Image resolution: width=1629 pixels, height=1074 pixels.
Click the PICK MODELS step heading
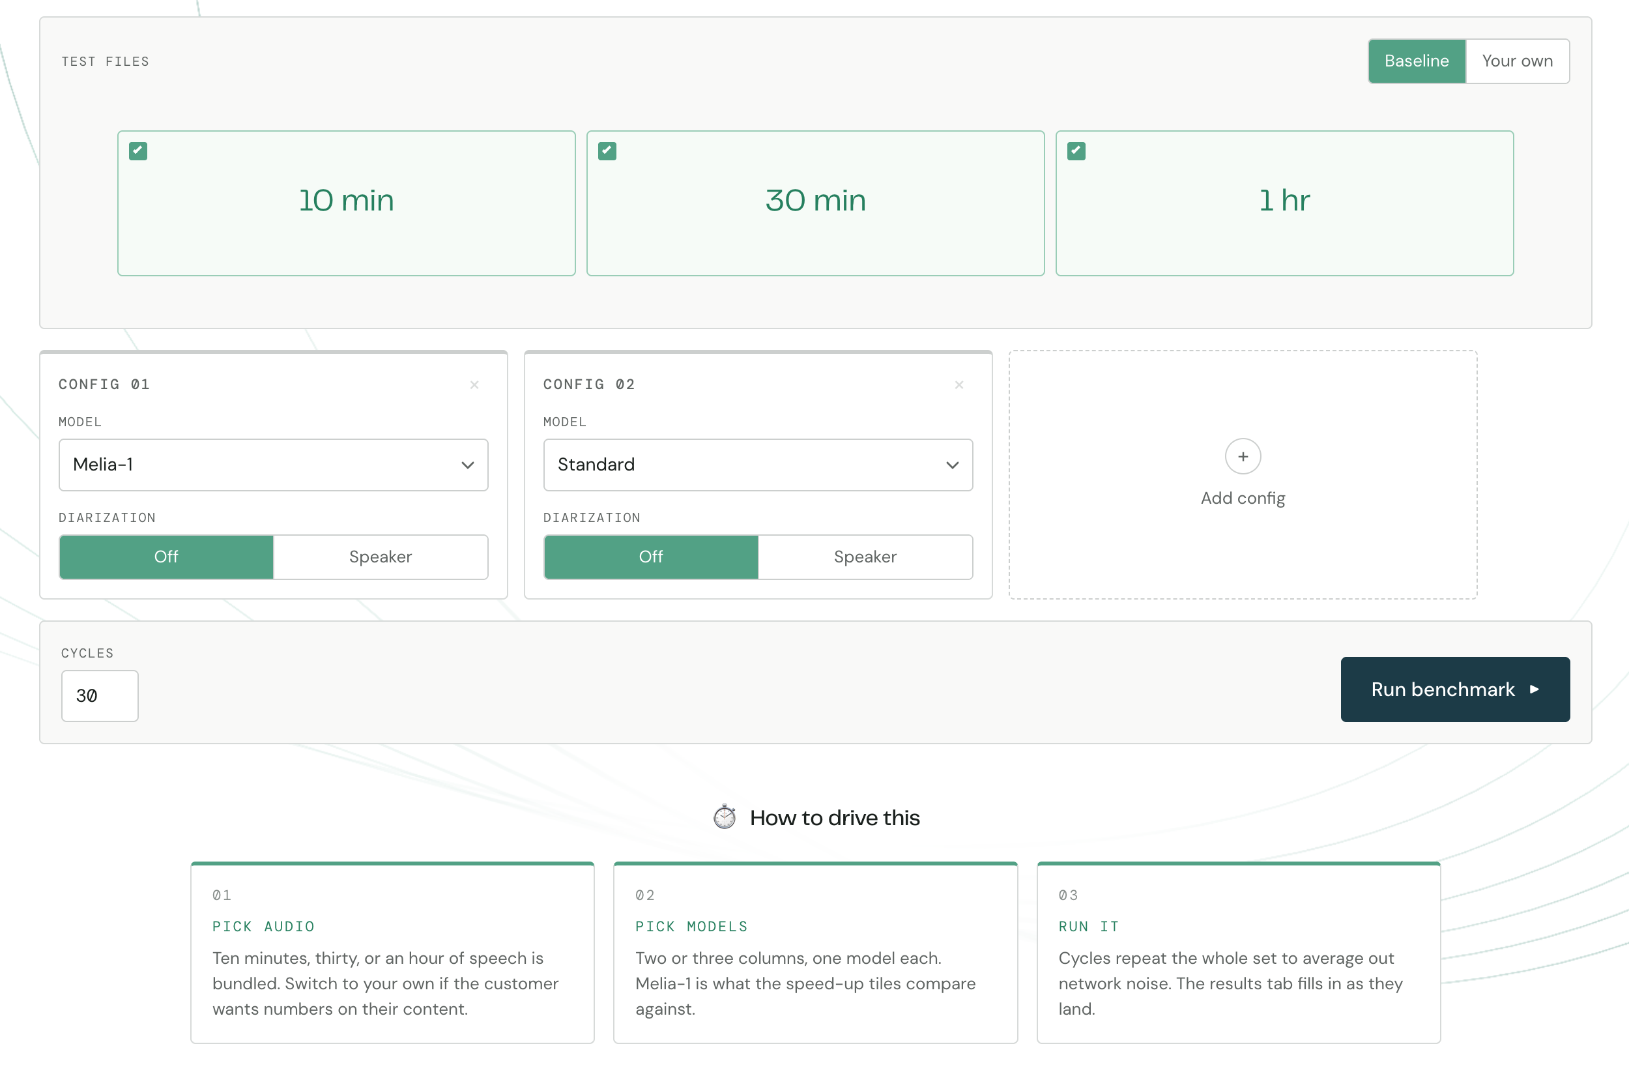tap(691, 927)
